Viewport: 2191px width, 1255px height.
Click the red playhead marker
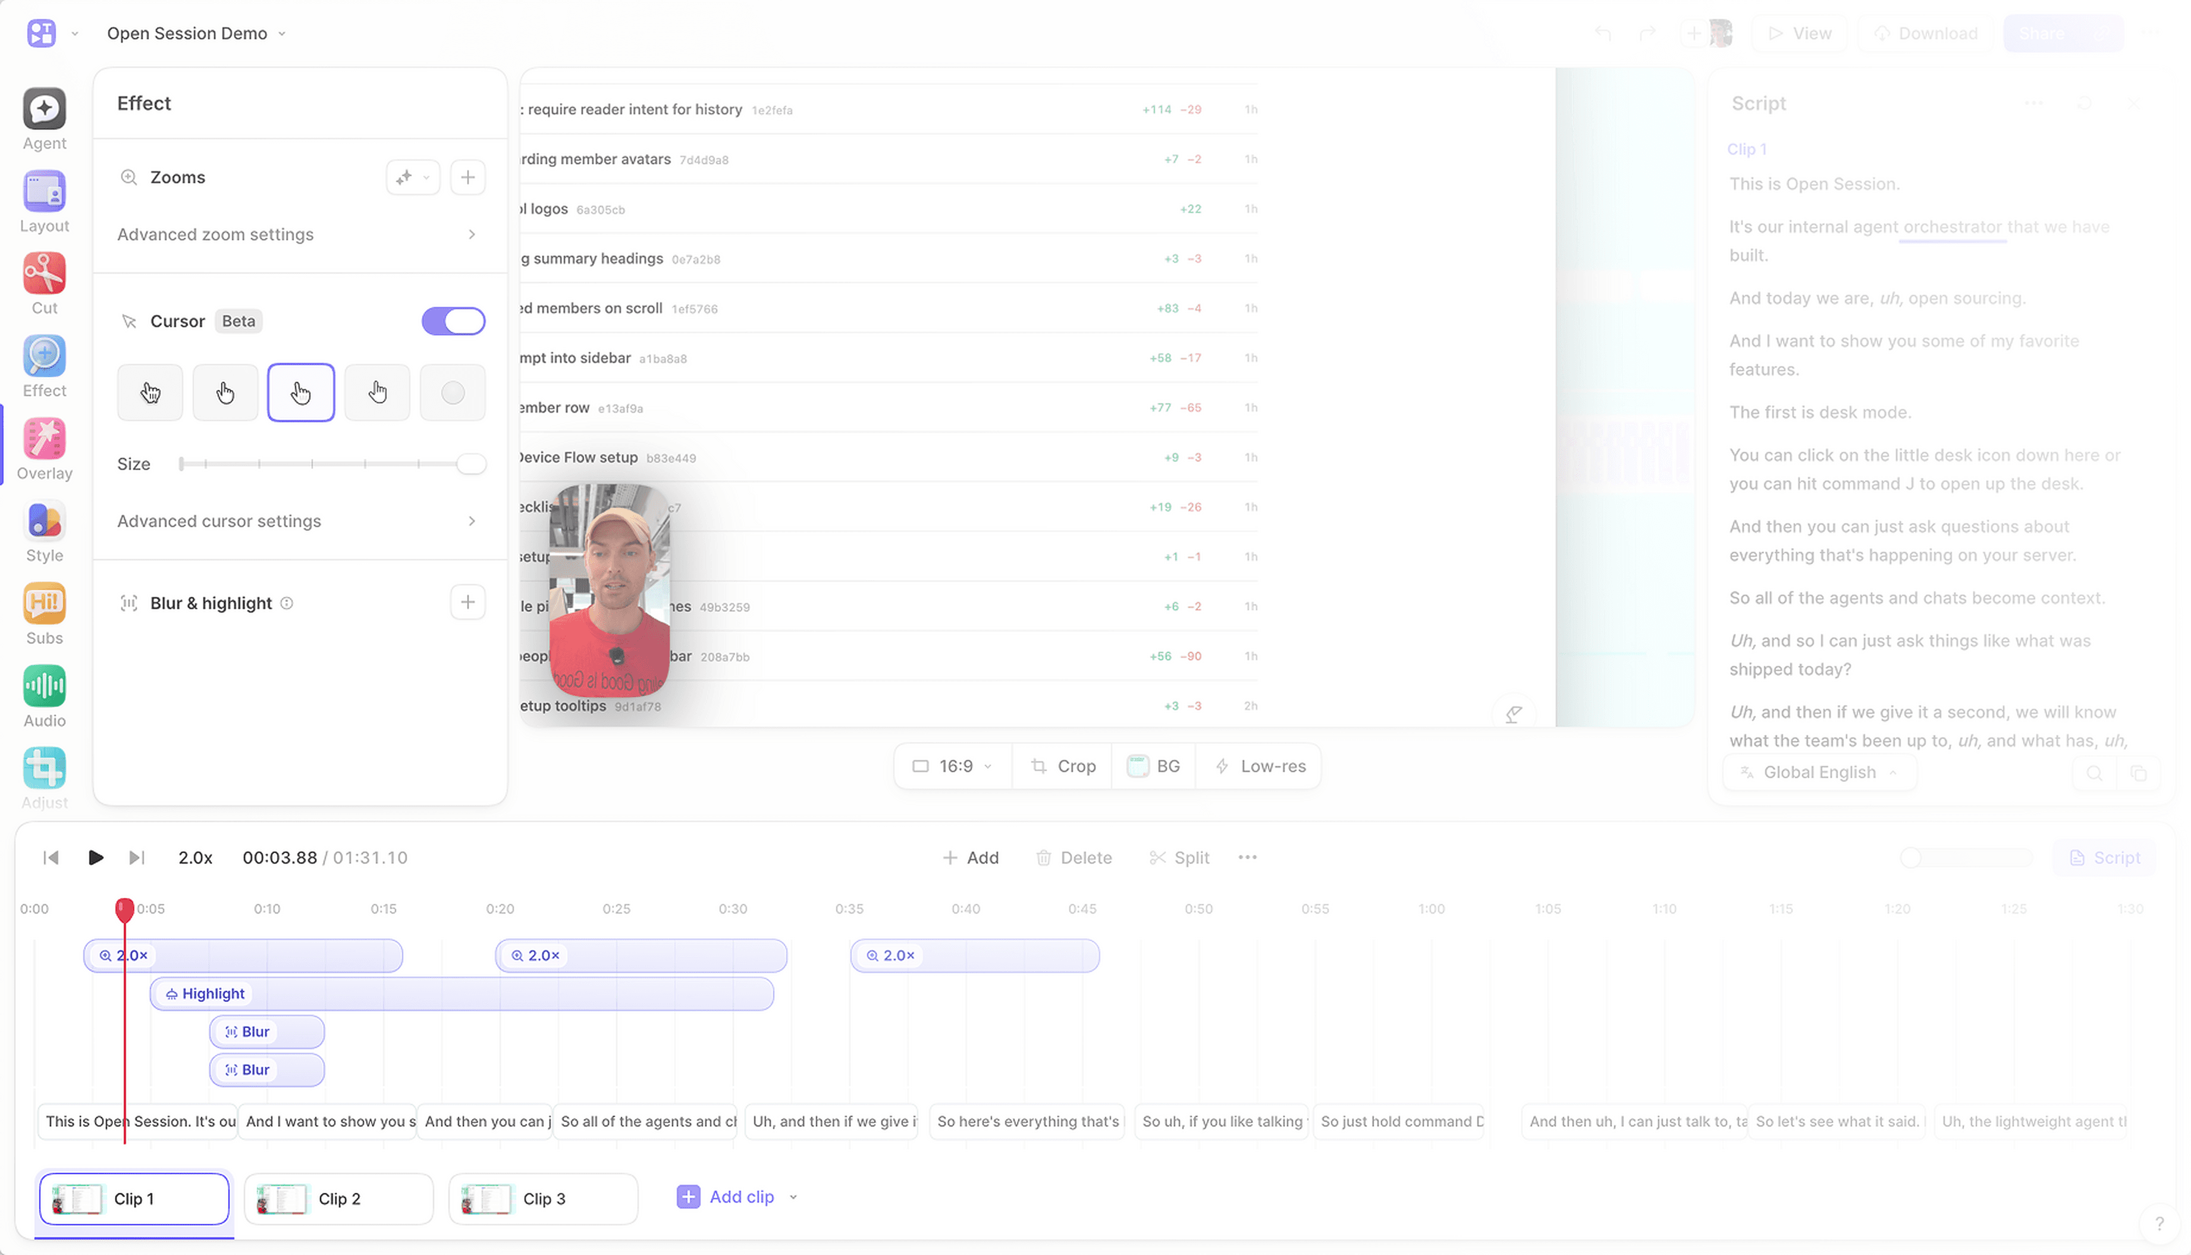coord(124,909)
